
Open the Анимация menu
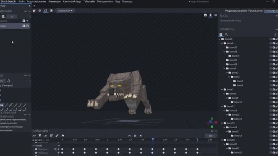point(54,1)
